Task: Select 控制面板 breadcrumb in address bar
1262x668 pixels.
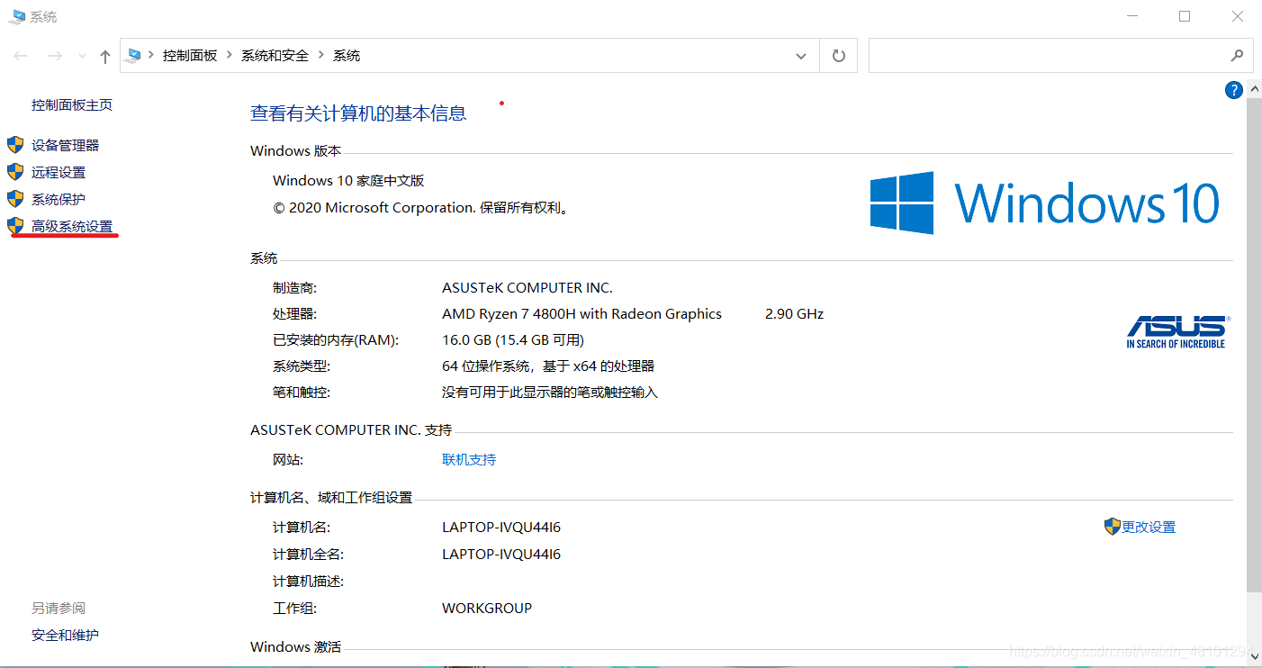Action: (190, 56)
